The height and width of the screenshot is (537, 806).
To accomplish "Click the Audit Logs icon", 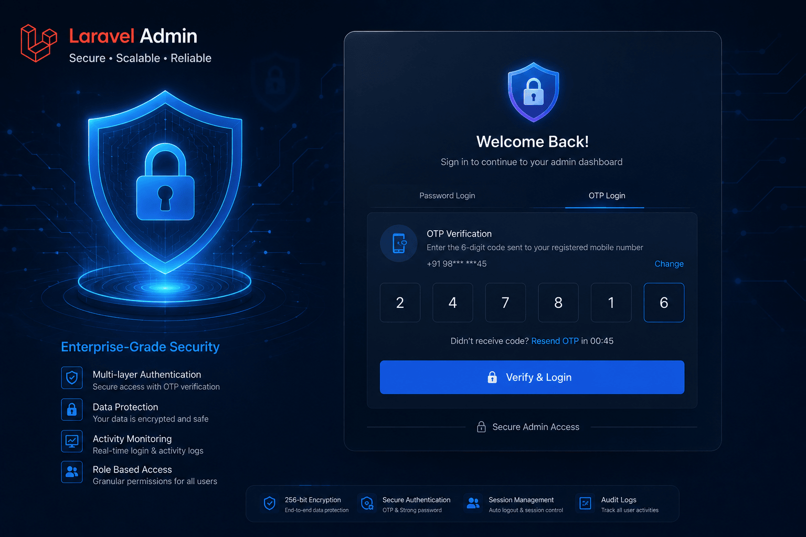I will [585, 503].
